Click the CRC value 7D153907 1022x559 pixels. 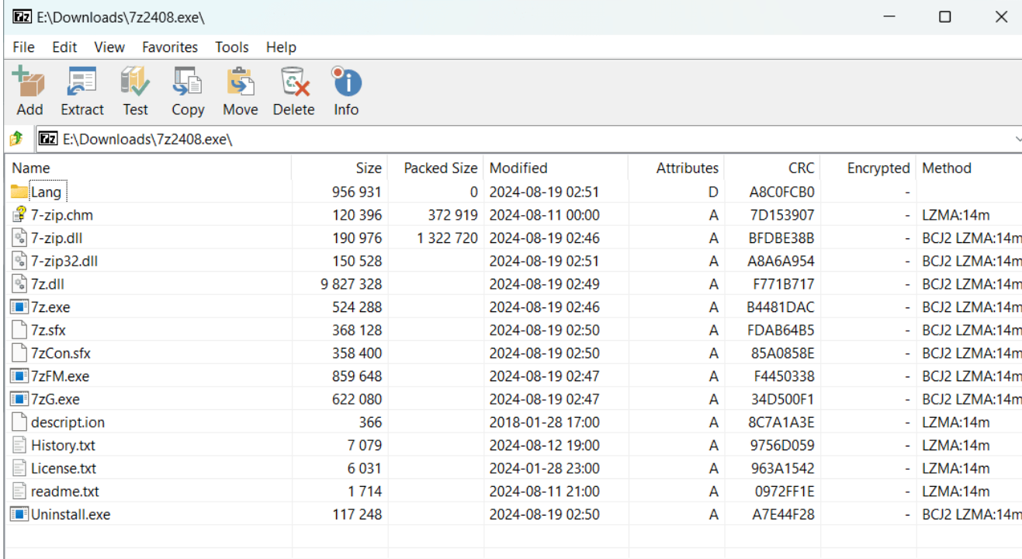click(x=782, y=215)
